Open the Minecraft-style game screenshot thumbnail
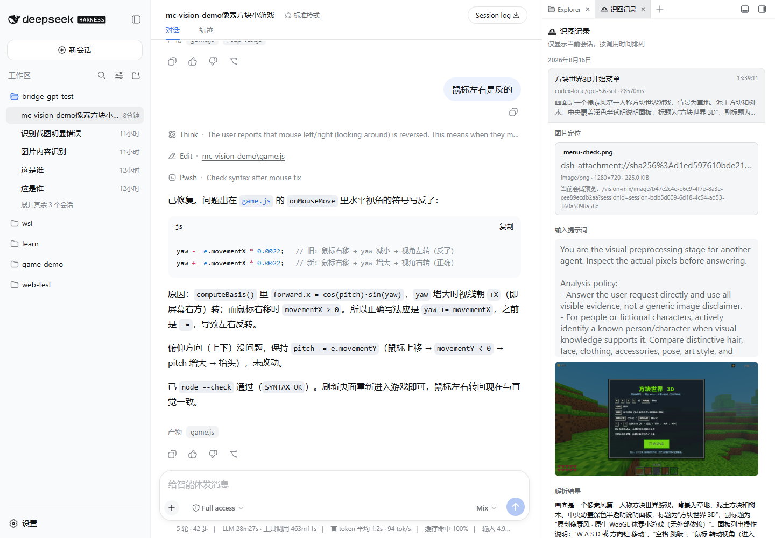Viewport: 775px width, 538px height. tap(656, 419)
